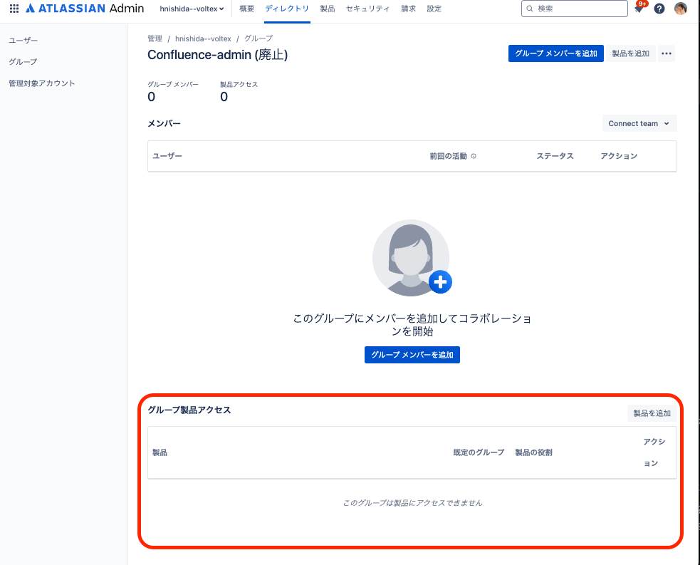Click the centered グループ メンバーを追加 button
The height and width of the screenshot is (565, 700).
(x=412, y=355)
